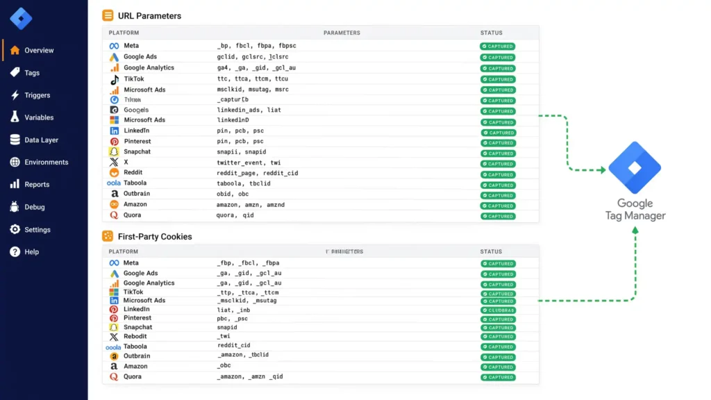Click the orange list icon beside URL Parameters
Viewport: 711px width, 400px height.
(x=108, y=15)
